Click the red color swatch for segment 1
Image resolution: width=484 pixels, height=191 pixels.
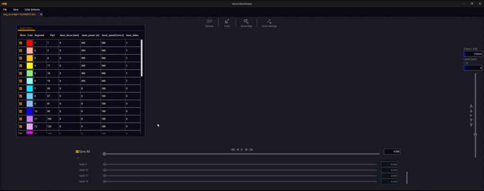pyautogui.click(x=29, y=43)
